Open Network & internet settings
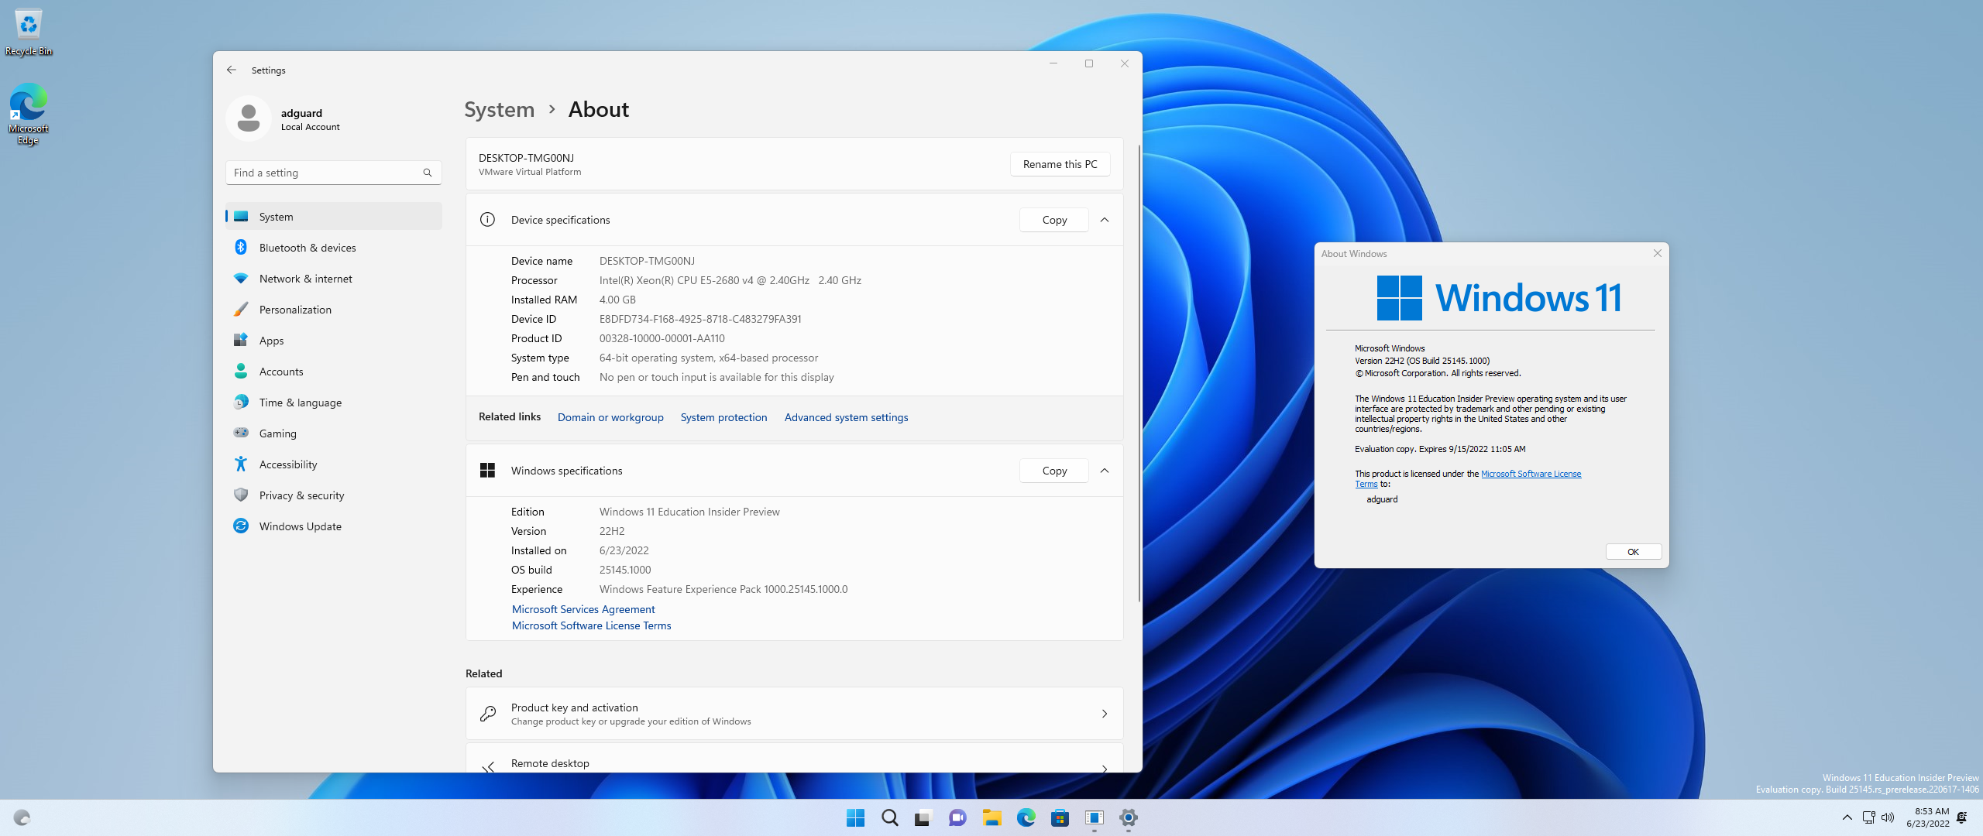The width and height of the screenshot is (1983, 836). pyautogui.click(x=334, y=279)
